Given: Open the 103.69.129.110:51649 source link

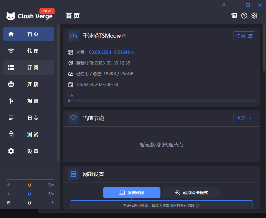Looking at the screenshot, I should pos(108,52).
